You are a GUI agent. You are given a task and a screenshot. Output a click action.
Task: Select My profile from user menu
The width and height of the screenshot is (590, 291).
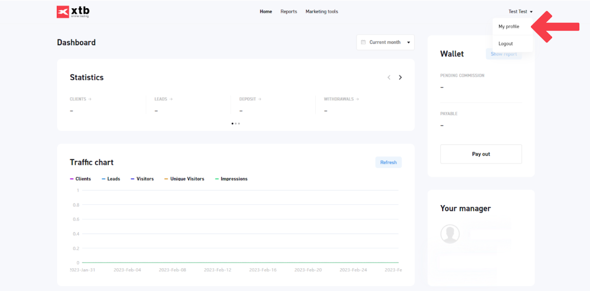(509, 27)
